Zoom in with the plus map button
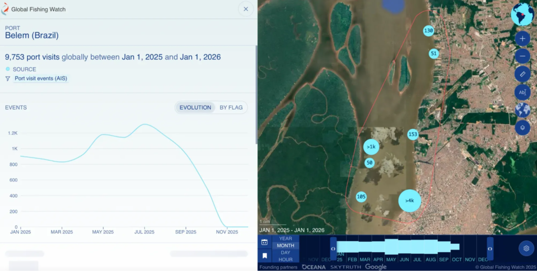537x271 pixels. [x=522, y=39]
